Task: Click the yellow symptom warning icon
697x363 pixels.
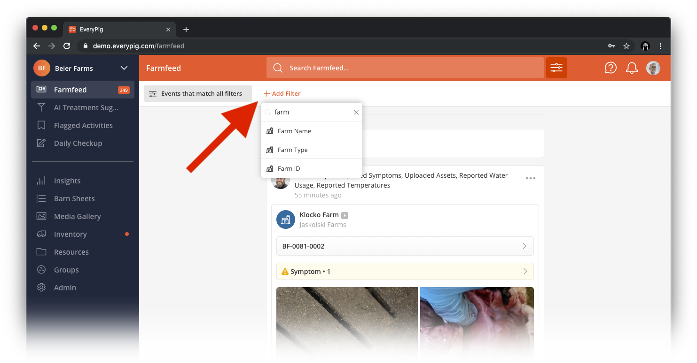Action: coord(285,272)
